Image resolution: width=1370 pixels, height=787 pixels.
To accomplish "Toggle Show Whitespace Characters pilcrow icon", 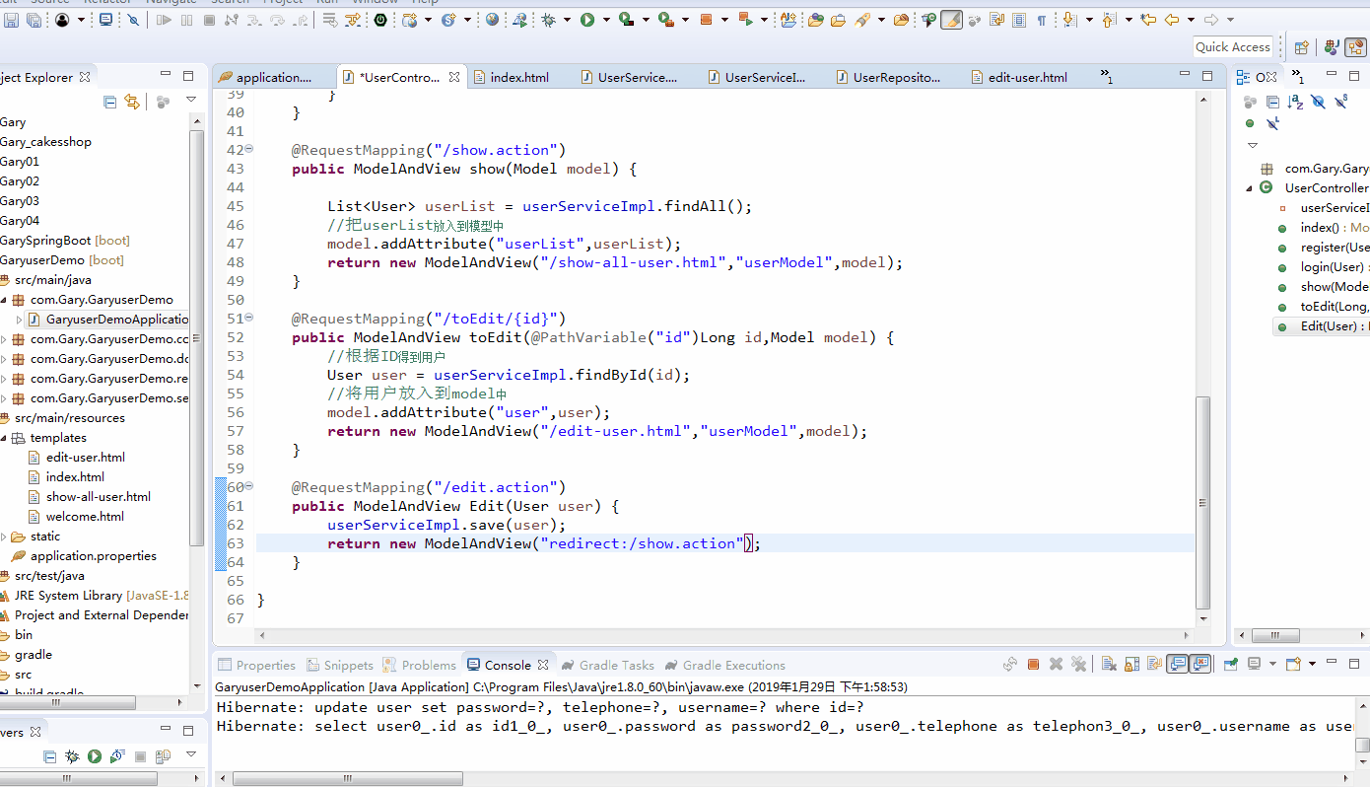I will 1041,20.
